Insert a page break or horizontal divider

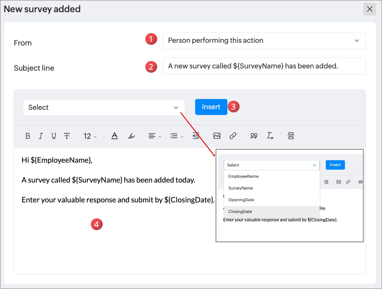(x=291, y=136)
